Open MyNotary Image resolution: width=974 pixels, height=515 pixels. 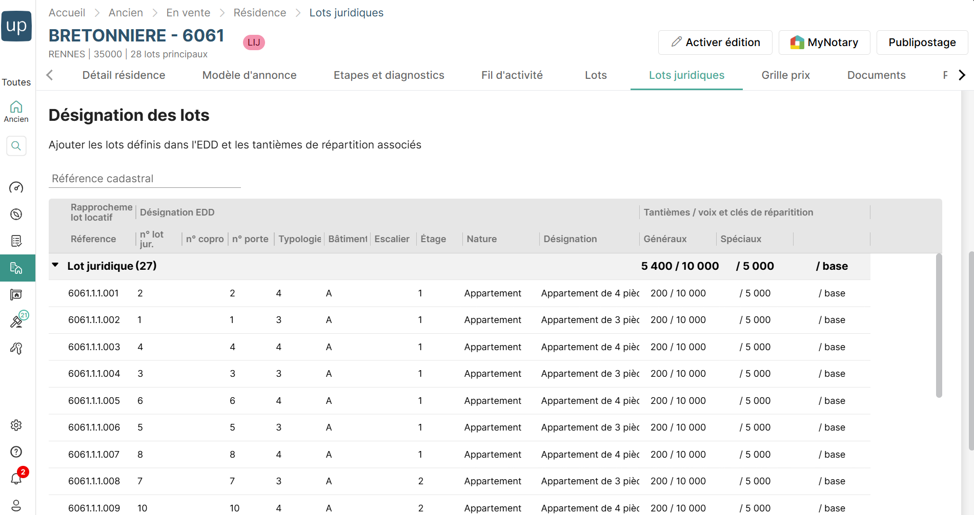tap(824, 42)
